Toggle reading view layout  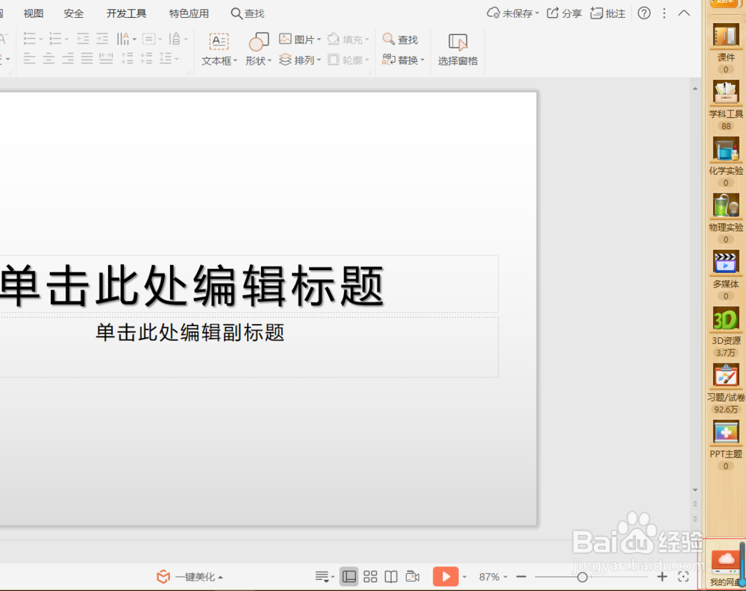[x=391, y=576]
